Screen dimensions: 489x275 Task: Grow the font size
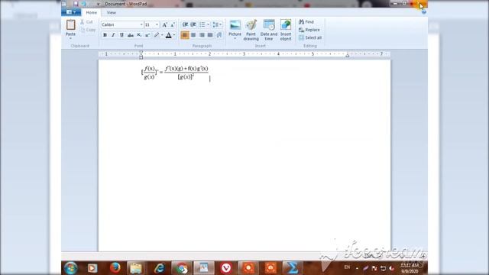click(165, 24)
